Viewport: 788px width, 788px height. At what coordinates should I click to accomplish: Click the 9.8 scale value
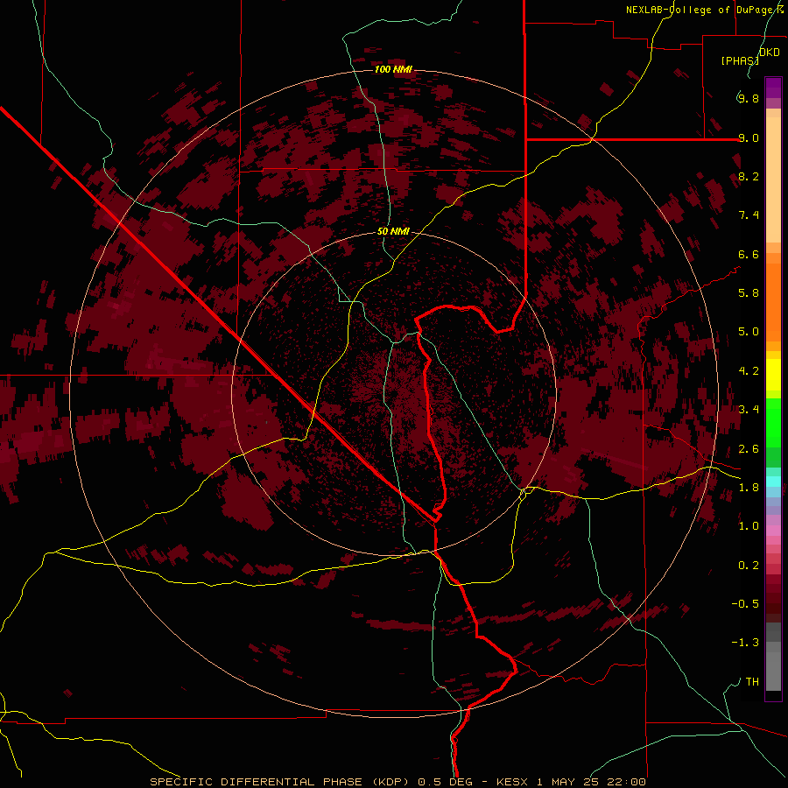pyautogui.click(x=748, y=98)
